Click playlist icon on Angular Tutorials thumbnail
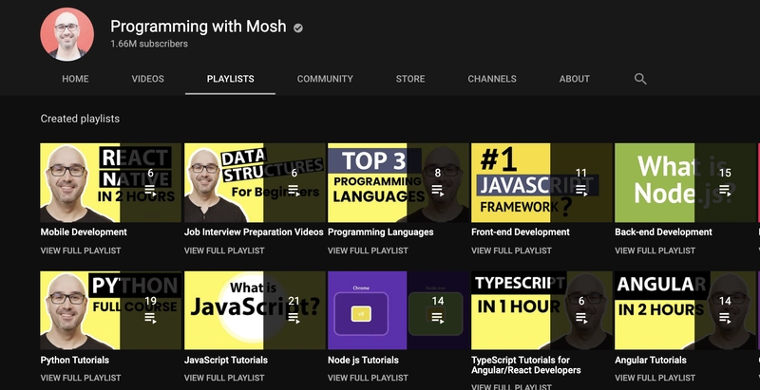Image resolution: width=760 pixels, height=390 pixels. (725, 318)
